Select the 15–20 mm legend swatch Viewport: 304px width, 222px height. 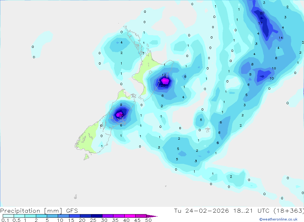[75, 216]
